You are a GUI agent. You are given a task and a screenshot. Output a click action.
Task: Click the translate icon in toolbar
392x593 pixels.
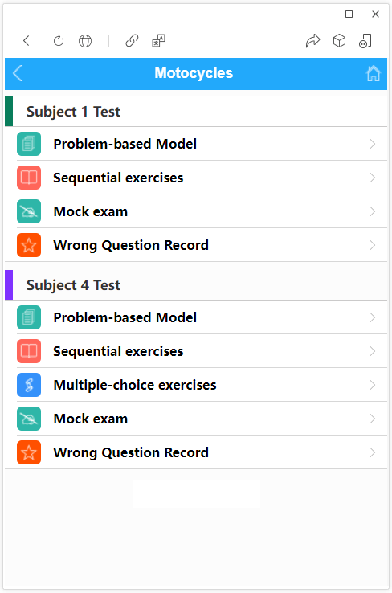click(158, 40)
